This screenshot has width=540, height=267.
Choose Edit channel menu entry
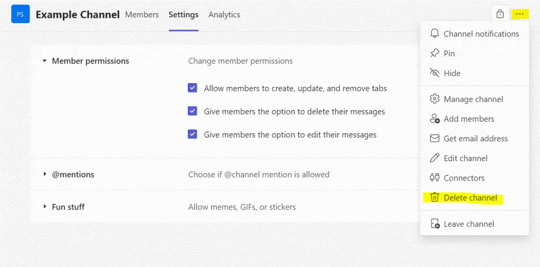475,158
